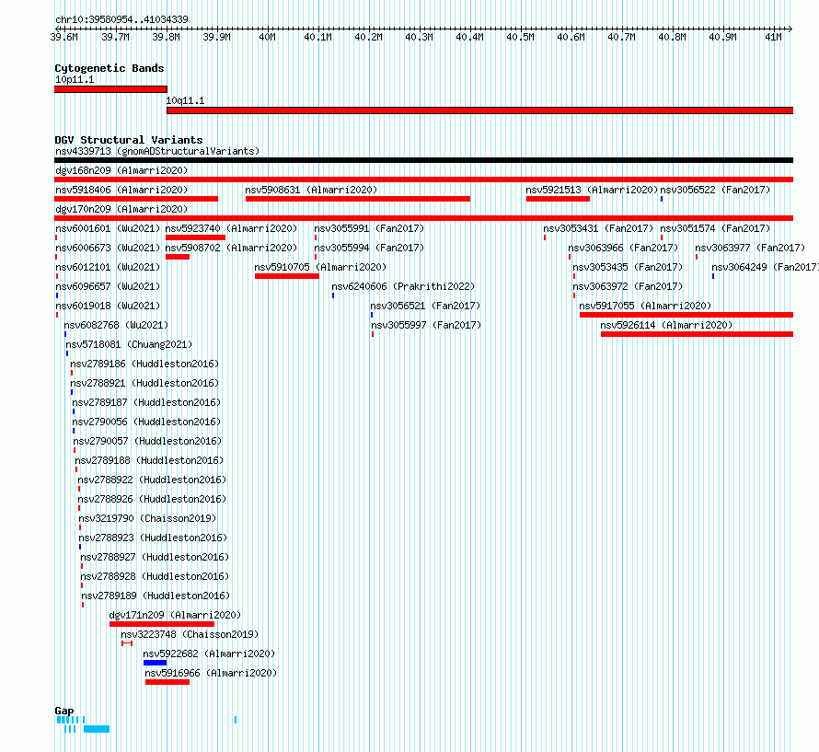Open nsv3055994 (Fan2017) label
Viewport: 819px width, 752px height.
click(369, 248)
